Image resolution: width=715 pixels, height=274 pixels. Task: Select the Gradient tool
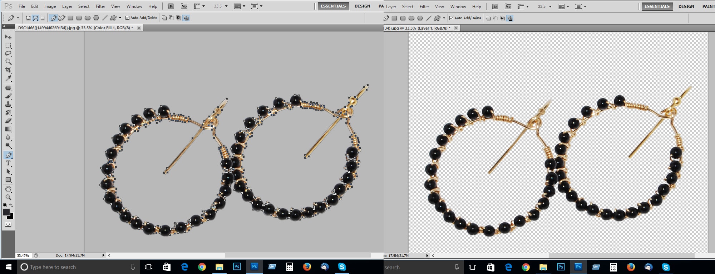(8, 129)
